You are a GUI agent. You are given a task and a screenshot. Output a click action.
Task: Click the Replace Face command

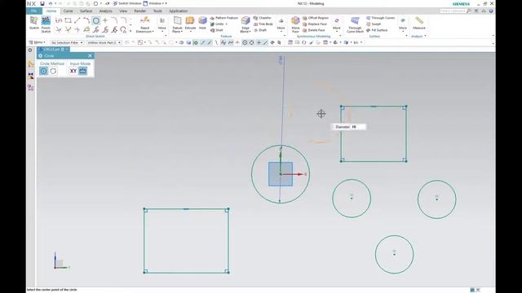(x=315, y=24)
